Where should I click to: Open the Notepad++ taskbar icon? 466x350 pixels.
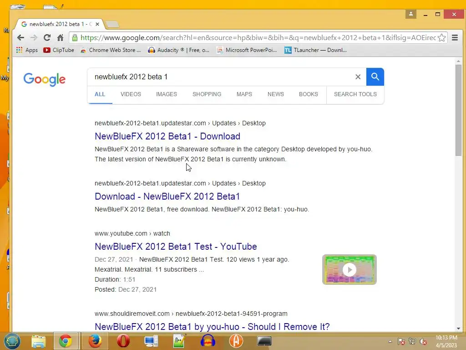tap(179, 341)
